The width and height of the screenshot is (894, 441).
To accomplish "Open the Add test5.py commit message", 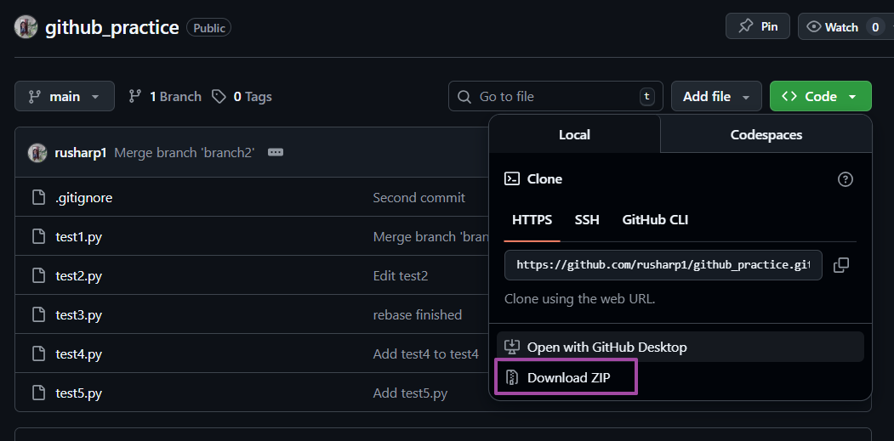I will [x=410, y=393].
